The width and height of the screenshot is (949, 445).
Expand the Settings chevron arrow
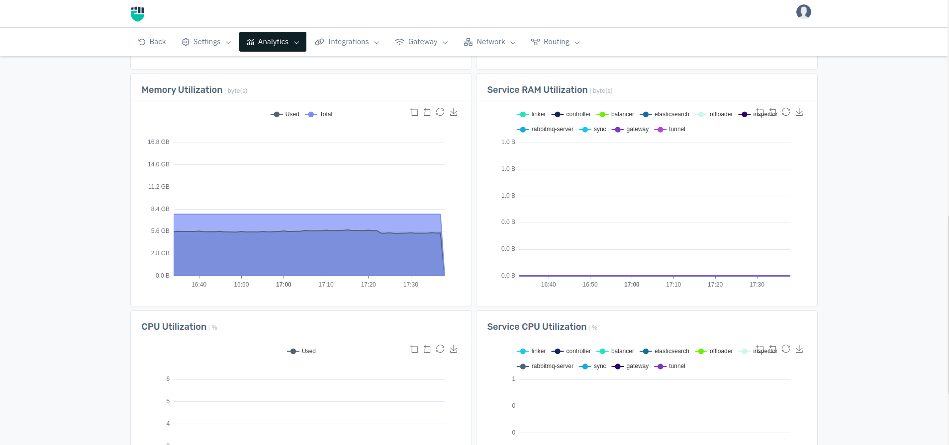click(x=228, y=43)
